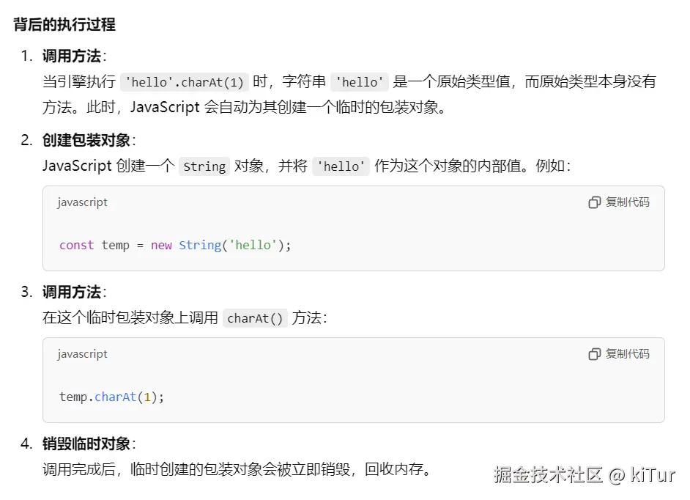Click the code line const temp = new String('hello')

coord(175,245)
